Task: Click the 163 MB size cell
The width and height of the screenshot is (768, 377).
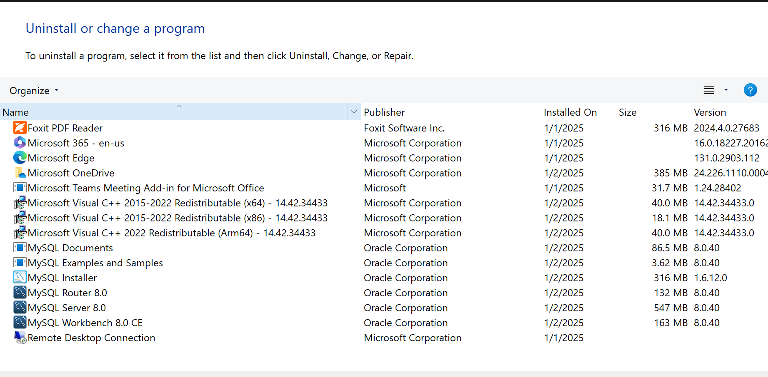Action: 670,323
